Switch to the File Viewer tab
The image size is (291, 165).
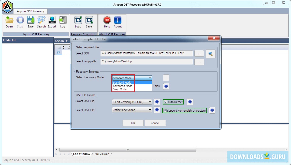pos(102,154)
